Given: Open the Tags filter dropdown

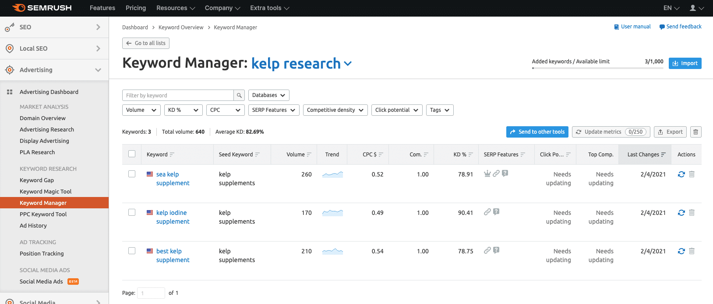Looking at the screenshot, I should [440, 110].
